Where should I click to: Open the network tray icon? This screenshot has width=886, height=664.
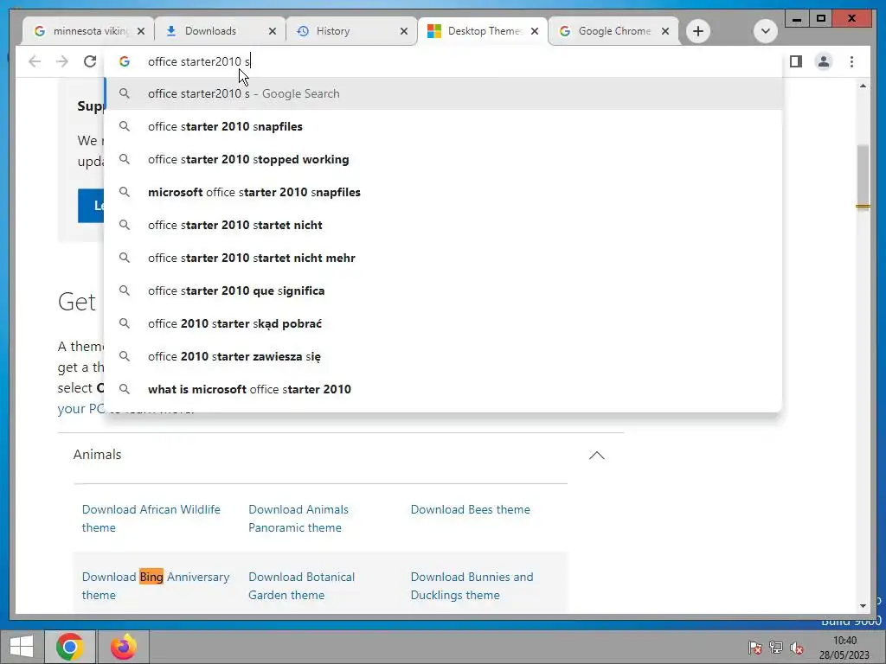[776, 648]
